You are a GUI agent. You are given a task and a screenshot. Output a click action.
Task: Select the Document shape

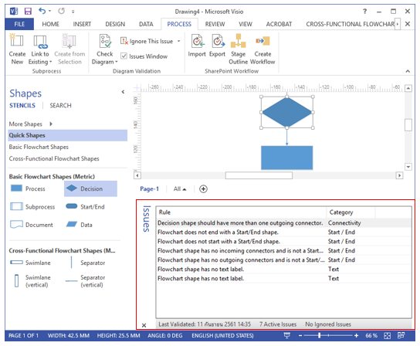pyautogui.click(x=32, y=225)
